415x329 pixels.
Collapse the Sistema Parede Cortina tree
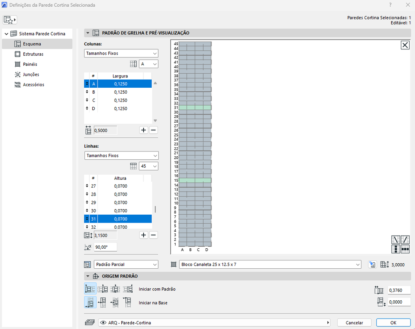coord(6,34)
